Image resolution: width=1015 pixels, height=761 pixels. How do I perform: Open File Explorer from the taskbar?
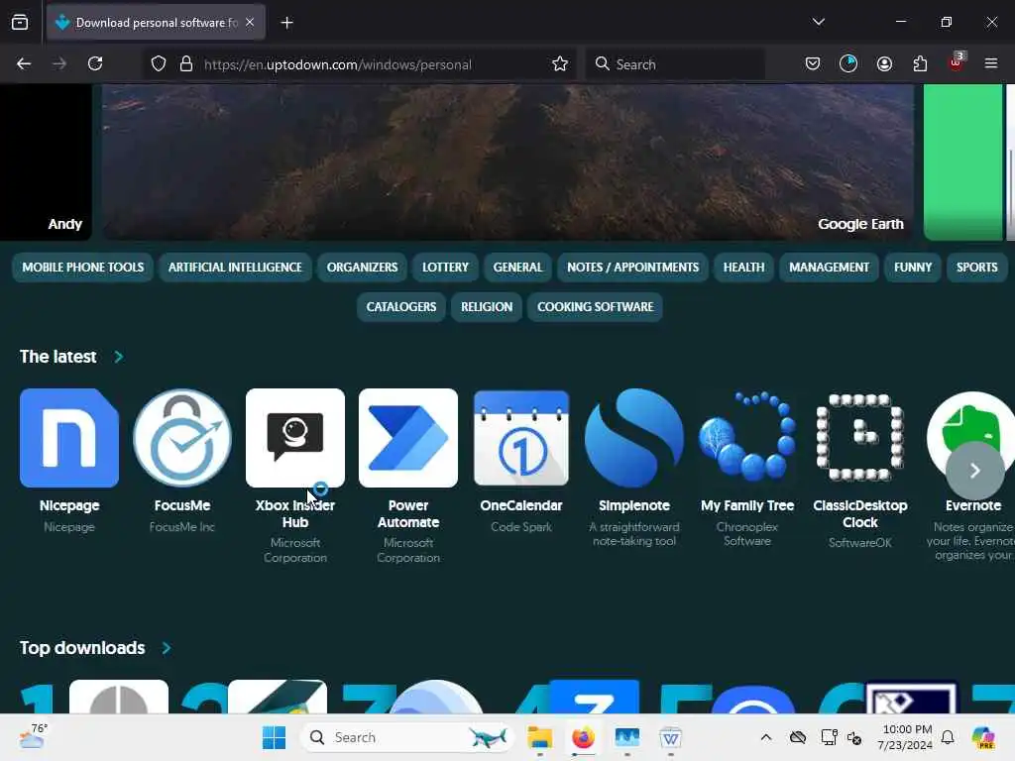pyautogui.click(x=539, y=737)
